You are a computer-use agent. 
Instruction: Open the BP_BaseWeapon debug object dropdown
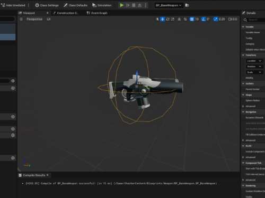[x=168, y=5]
